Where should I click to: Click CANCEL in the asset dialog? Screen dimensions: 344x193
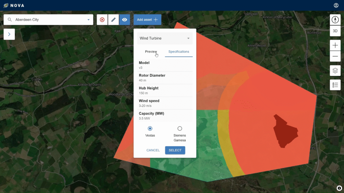pos(153,150)
